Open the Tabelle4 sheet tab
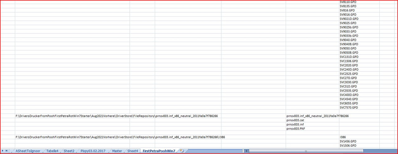398x154 pixels. [52, 151]
